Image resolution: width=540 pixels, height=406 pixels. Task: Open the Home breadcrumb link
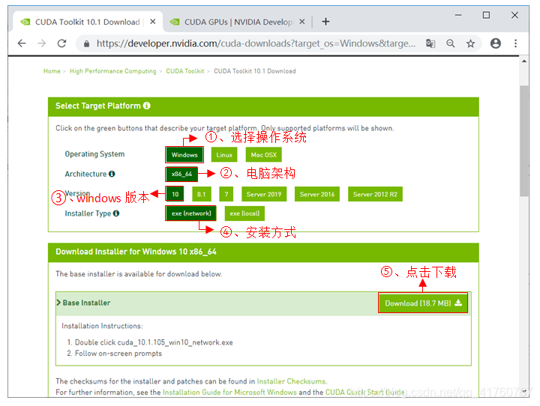coord(52,71)
